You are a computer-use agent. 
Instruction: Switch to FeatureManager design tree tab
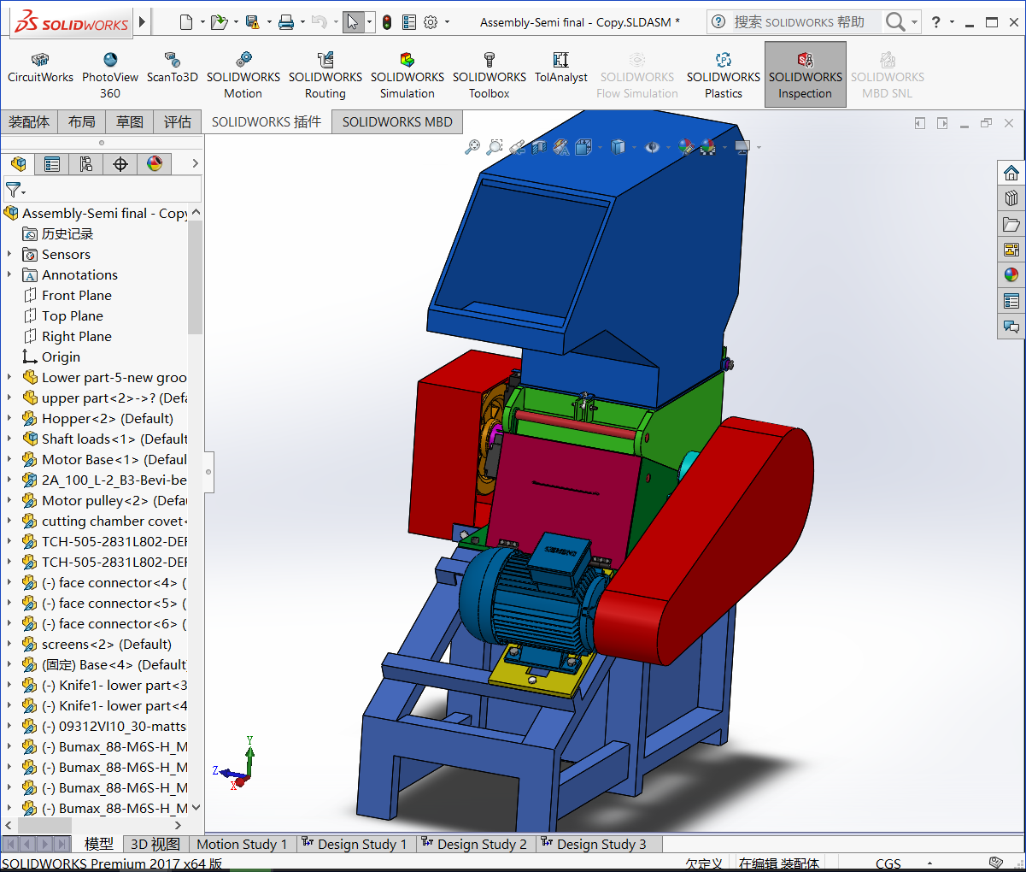[x=18, y=163]
